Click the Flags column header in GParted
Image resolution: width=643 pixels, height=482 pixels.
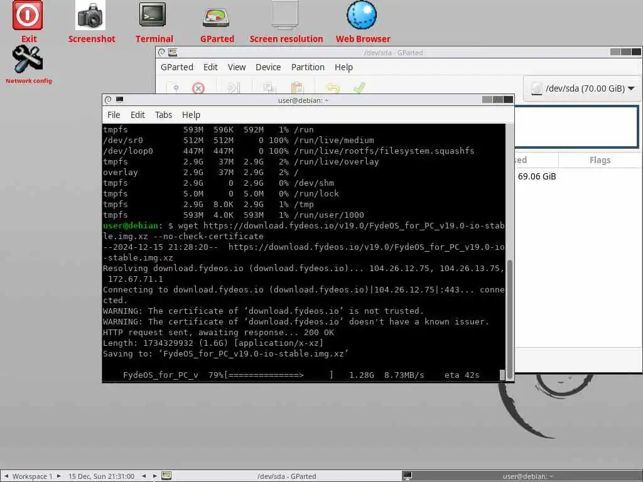click(x=600, y=160)
